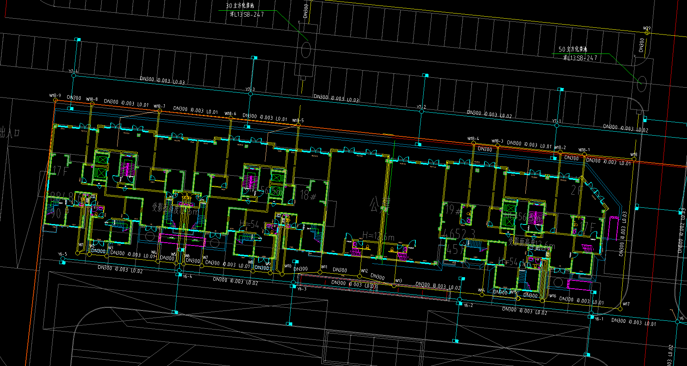The height and width of the screenshot is (366, 687).
Task: Select the W29 manhole label
Action: (647, 28)
